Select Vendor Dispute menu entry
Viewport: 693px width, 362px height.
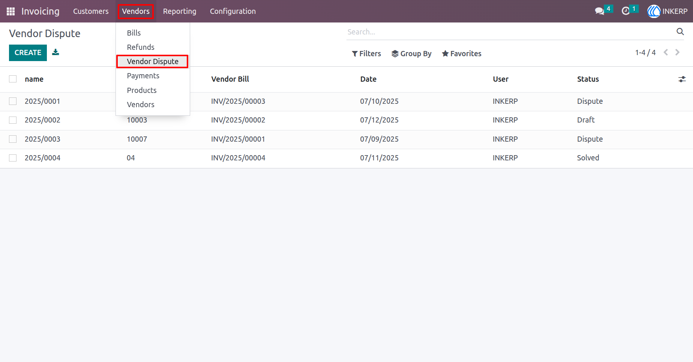point(153,61)
